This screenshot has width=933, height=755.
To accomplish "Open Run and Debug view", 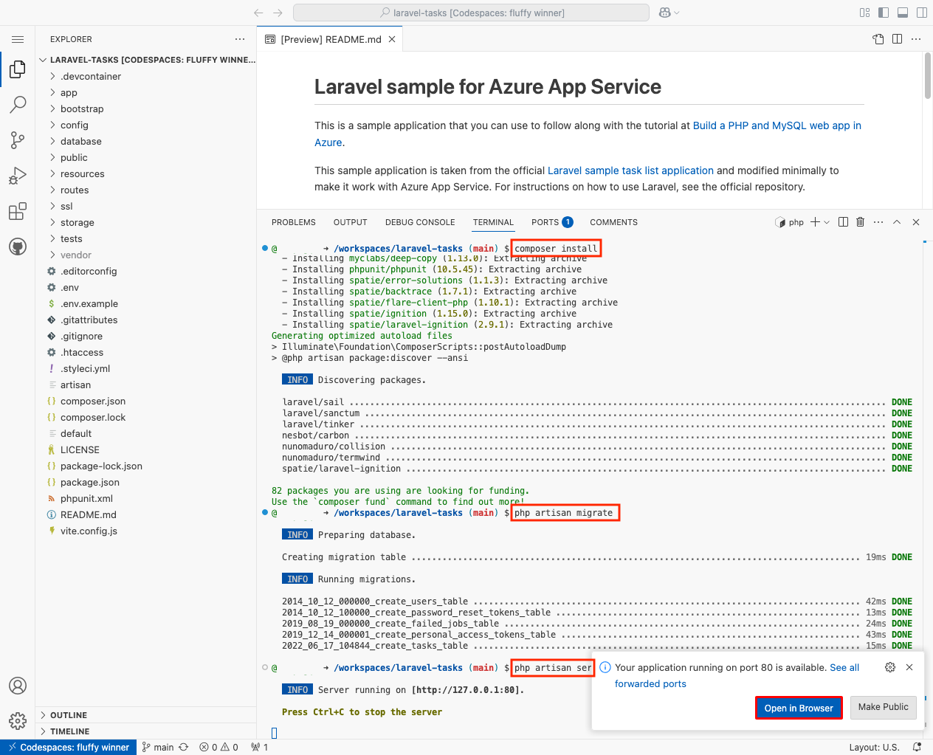I will (18, 176).
